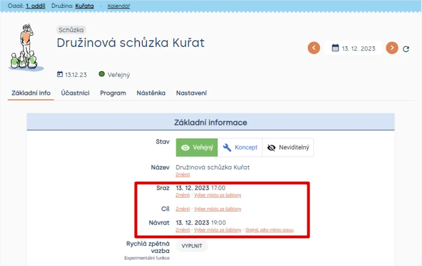Go to next date with right arrow
This screenshot has height=266, width=422.
[392, 48]
